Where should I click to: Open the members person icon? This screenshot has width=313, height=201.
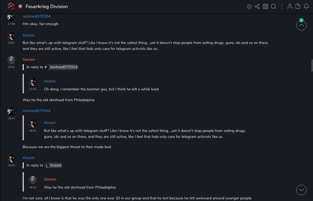(290, 6)
